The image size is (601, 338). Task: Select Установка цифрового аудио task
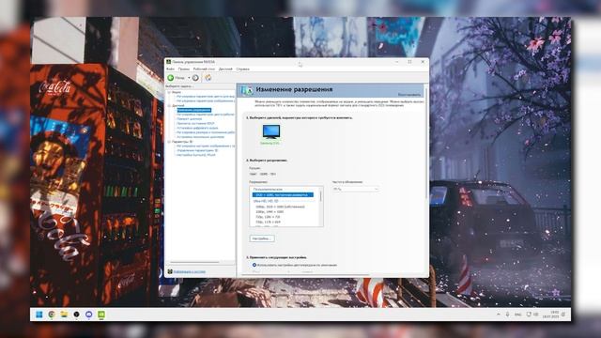197,128
